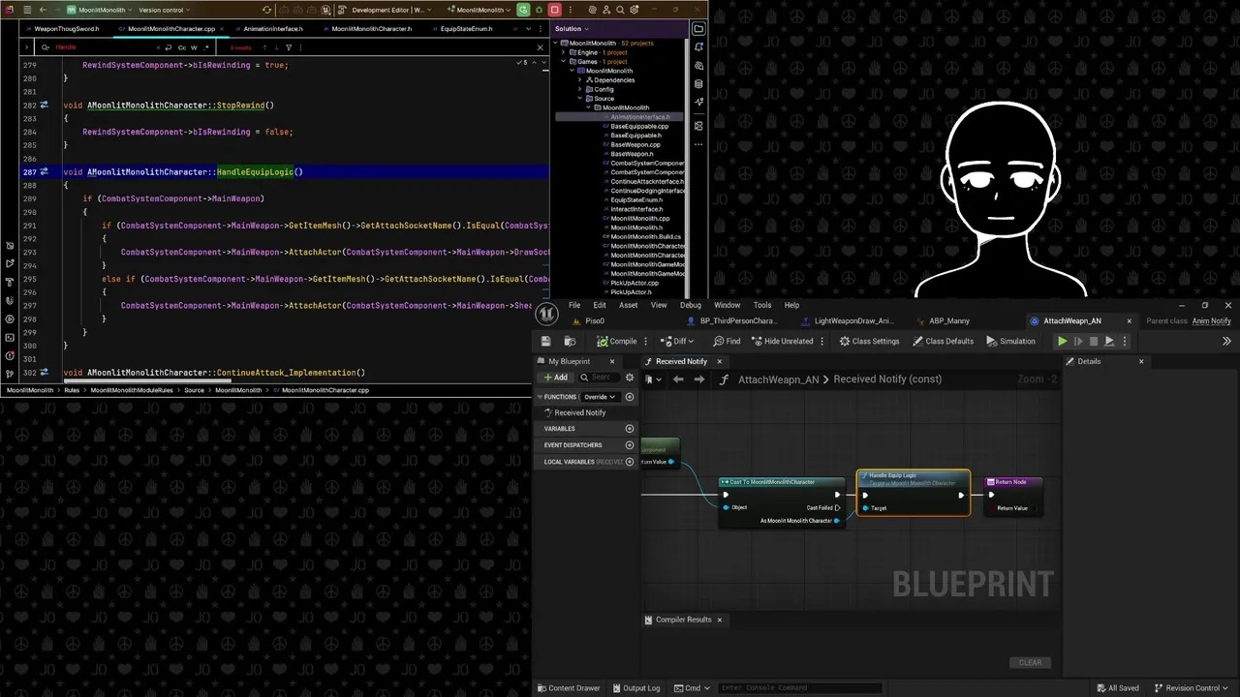Select the Cast To MoonlitMonolithCharacter node
This screenshot has width=1240, height=697.
click(781, 501)
